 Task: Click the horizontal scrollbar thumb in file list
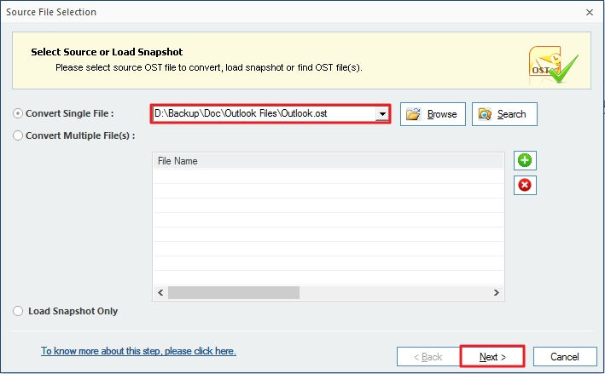234,292
